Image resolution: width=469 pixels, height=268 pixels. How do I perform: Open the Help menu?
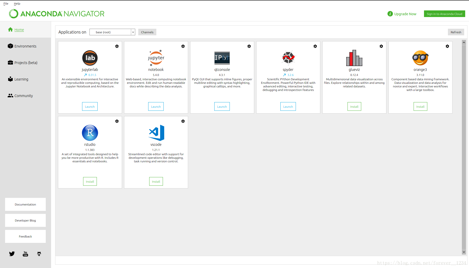[x=17, y=4]
